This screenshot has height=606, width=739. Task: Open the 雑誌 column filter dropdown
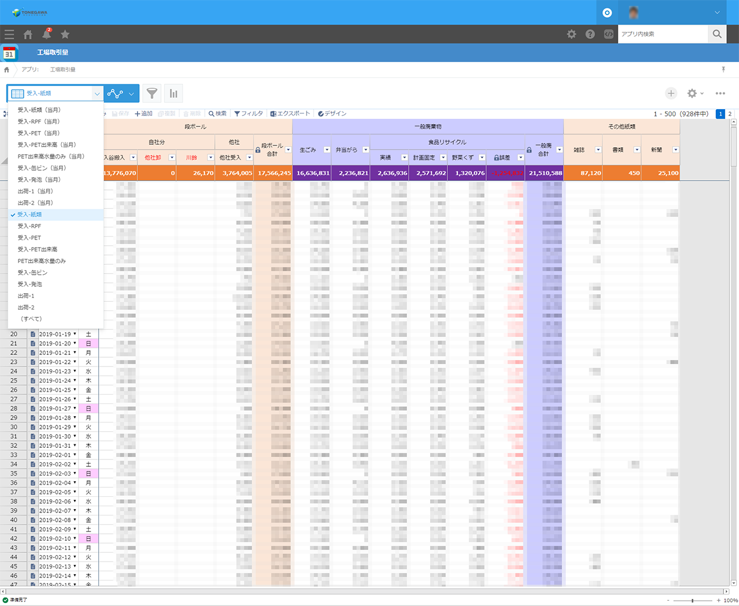(598, 149)
